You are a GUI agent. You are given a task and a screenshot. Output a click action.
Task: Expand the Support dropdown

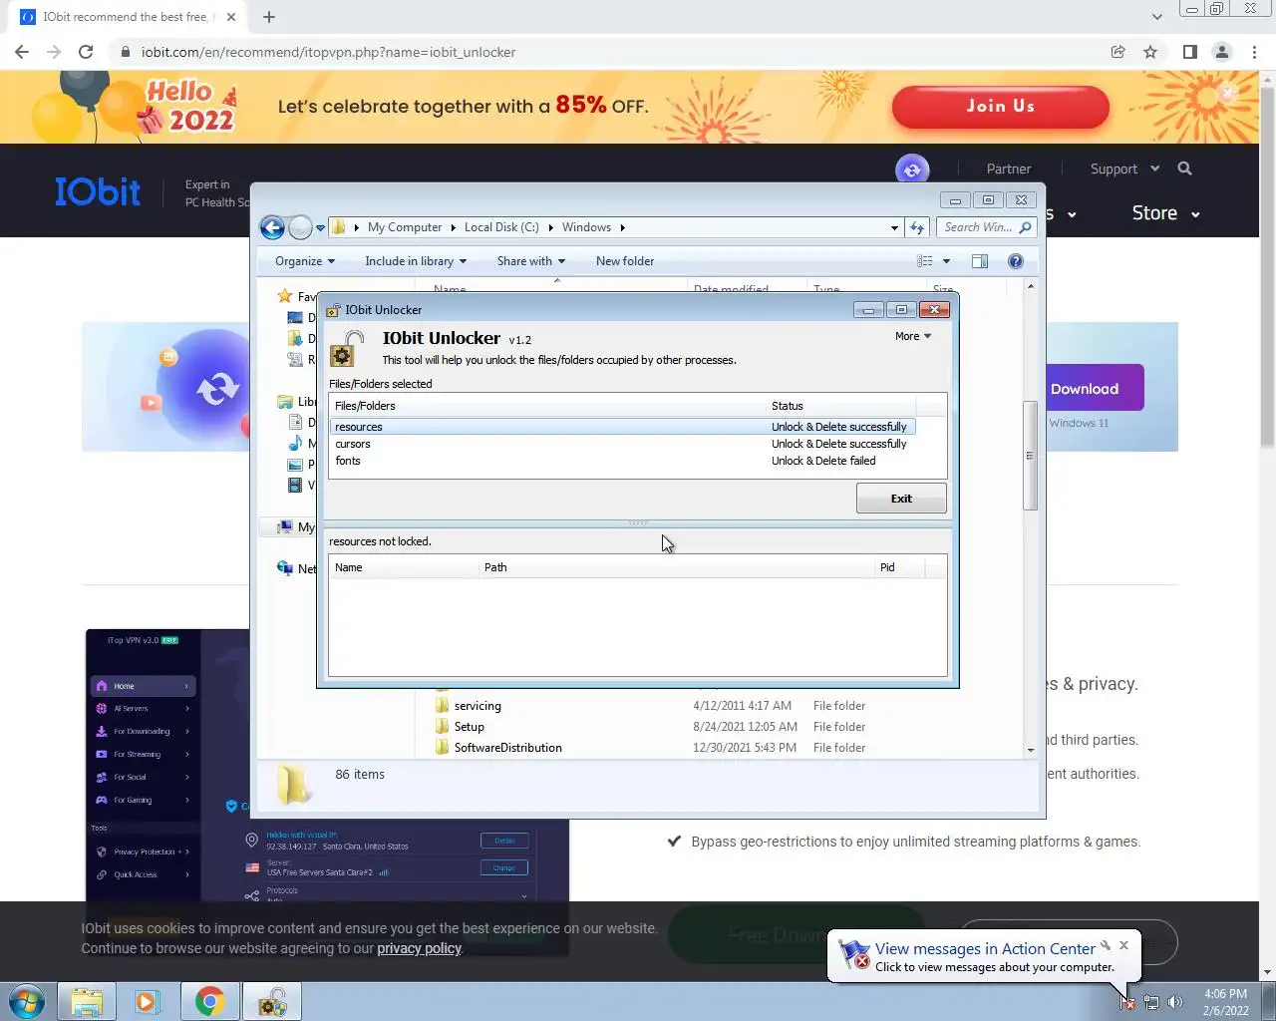coord(1124,169)
